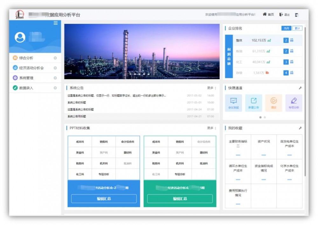Click the second carousel dot in 快捷通道
Image resolution: width=318 pixels, height=225 pixels.
coord(264,117)
